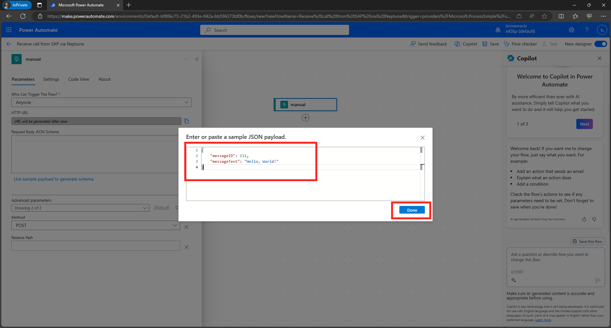Copy the HTTP URL
This screenshot has width=611, height=328.
187,121
